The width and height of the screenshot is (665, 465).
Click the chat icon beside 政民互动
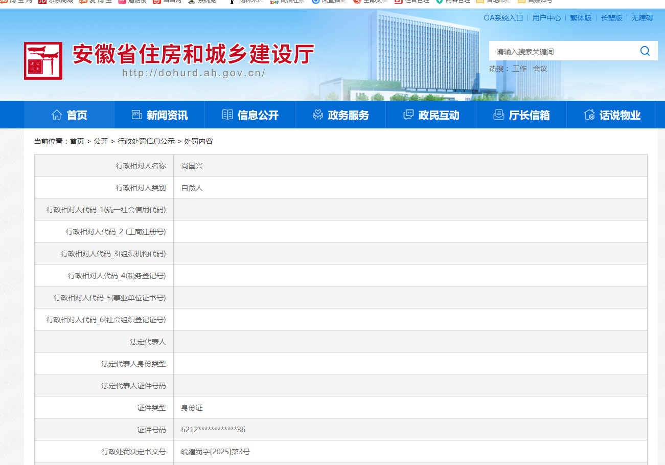(x=408, y=115)
